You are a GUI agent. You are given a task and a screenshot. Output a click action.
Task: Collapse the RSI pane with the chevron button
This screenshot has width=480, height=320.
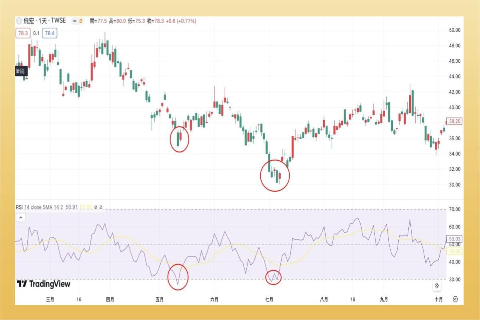tap(21, 218)
